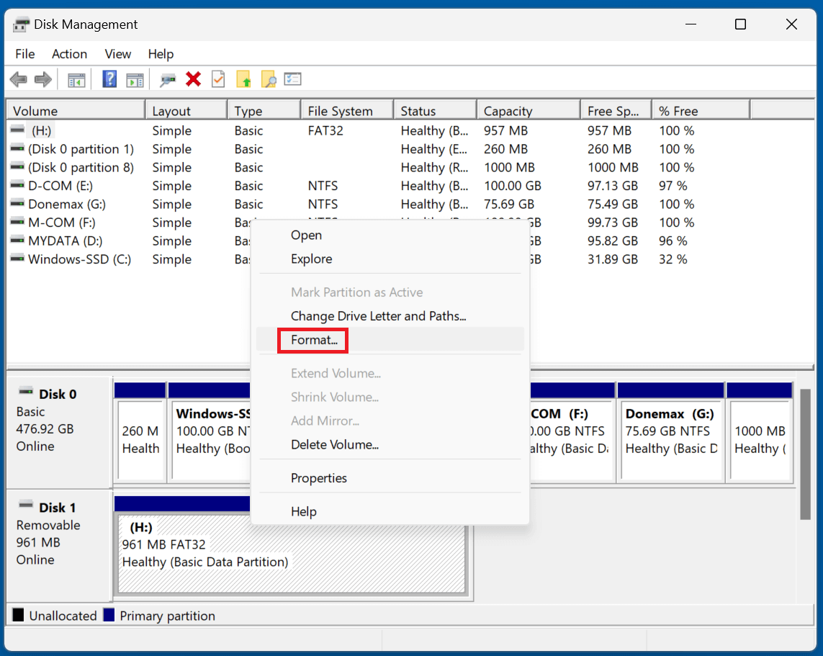The height and width of the screenshot is (656, 823).
Task: Click the Forward navigation arrow icon
Action: click(x=41, y=79)
